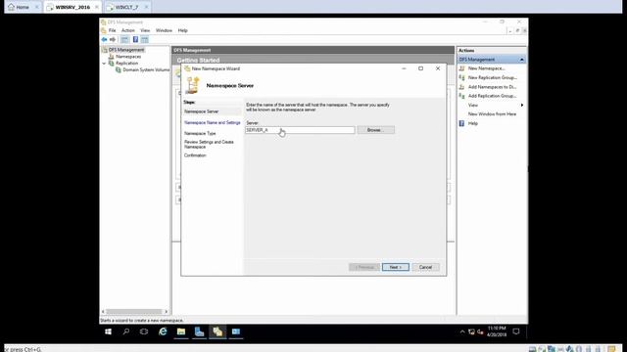Select the Namespaces node in tree
Screen dimensions: 627x352
point(128,57)
